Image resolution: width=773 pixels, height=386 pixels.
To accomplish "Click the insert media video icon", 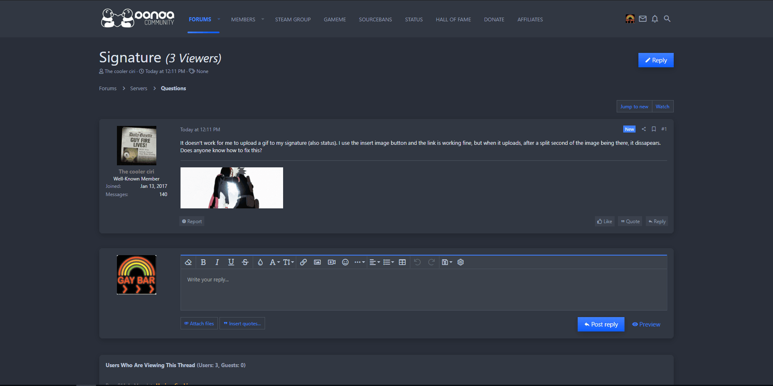I will coord(332,263).
